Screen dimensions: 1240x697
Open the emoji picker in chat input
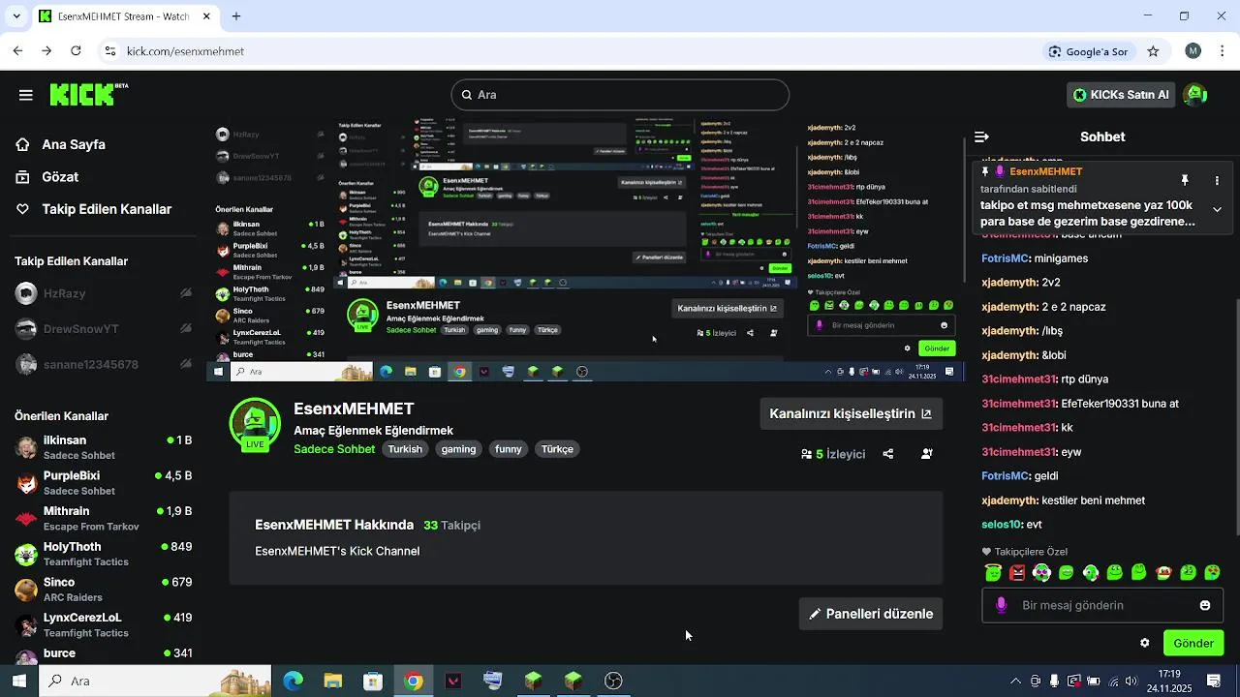pos(1205,605)
